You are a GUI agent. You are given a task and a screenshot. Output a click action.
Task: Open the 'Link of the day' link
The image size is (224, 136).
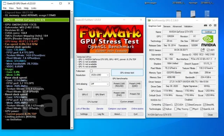coord(83,108)
